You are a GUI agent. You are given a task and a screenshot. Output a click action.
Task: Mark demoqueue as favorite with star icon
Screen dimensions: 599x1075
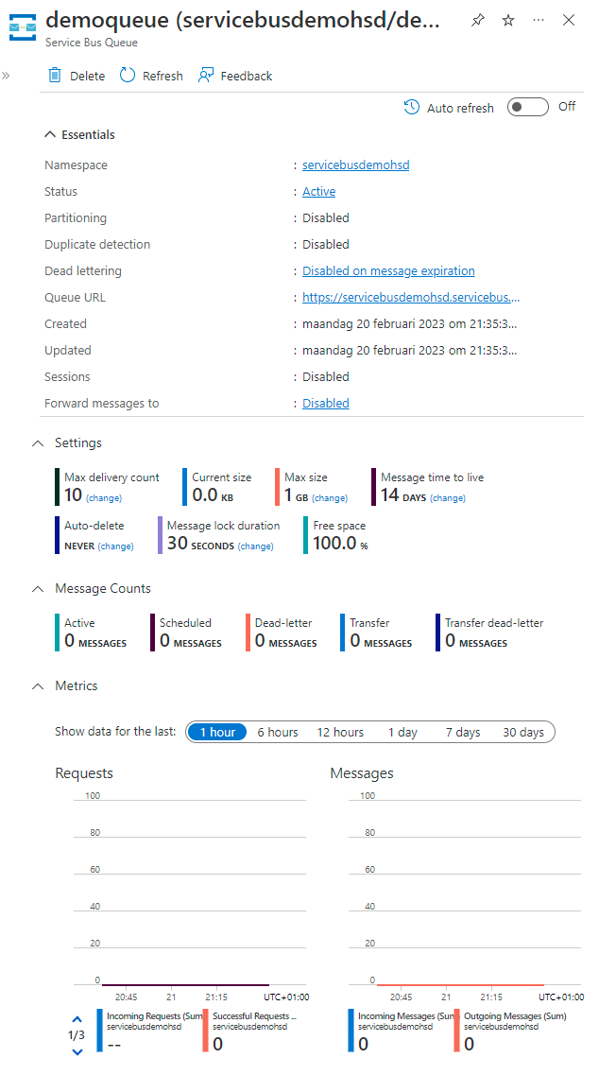pyautogui.click(x=508, y=21)
